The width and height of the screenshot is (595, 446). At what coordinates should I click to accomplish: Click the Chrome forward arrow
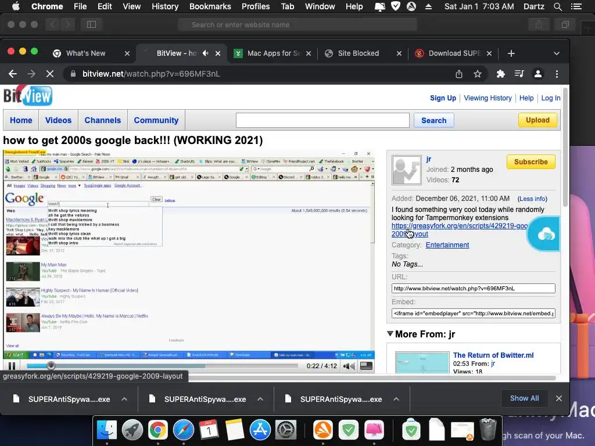(x=31, y=74)
